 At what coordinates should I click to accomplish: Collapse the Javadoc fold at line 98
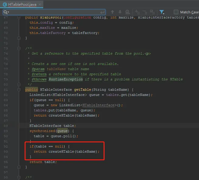19,177
